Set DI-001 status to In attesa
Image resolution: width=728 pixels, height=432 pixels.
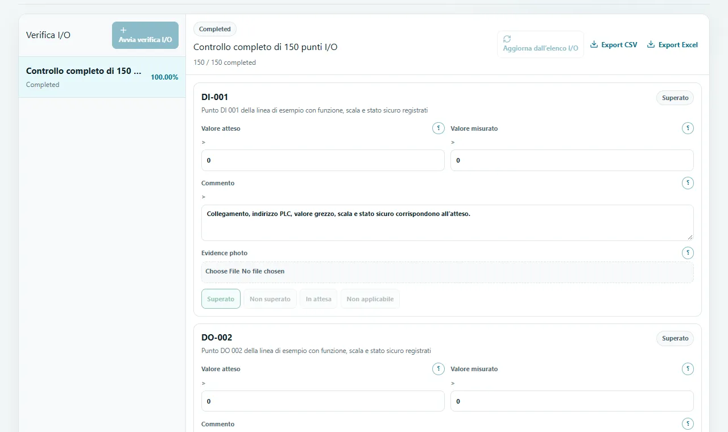pos(318,299)
